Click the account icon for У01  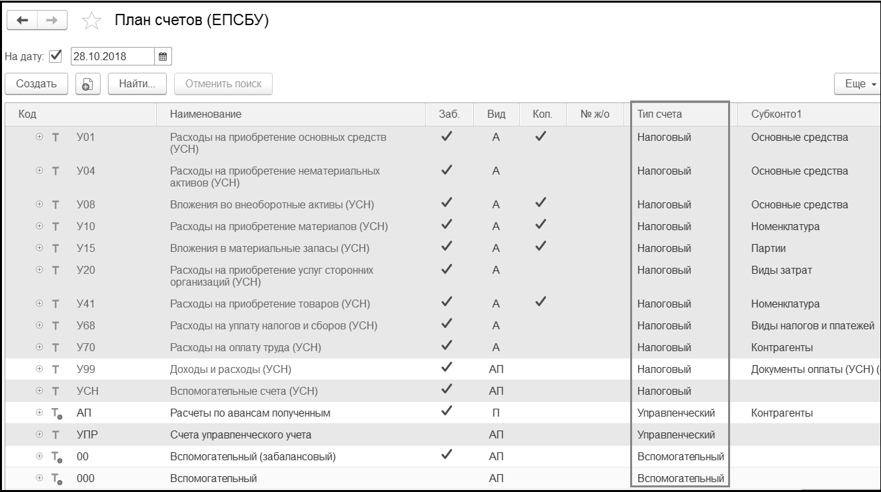pyautogui.click(x=56, y=138)
